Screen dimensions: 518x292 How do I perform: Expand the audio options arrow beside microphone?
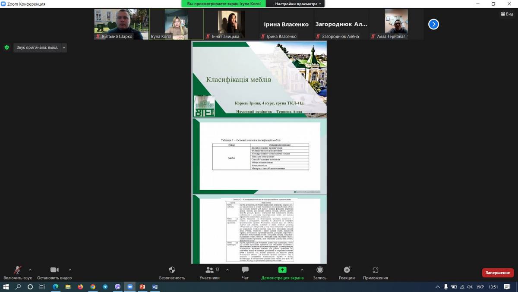pyautogui.click(x=30, y=270)
